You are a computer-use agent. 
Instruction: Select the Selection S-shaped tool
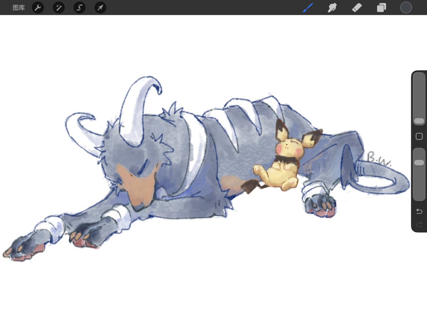[79, 7]
